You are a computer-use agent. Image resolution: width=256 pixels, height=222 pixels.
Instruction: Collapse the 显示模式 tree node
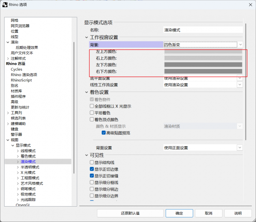point(13,145)
